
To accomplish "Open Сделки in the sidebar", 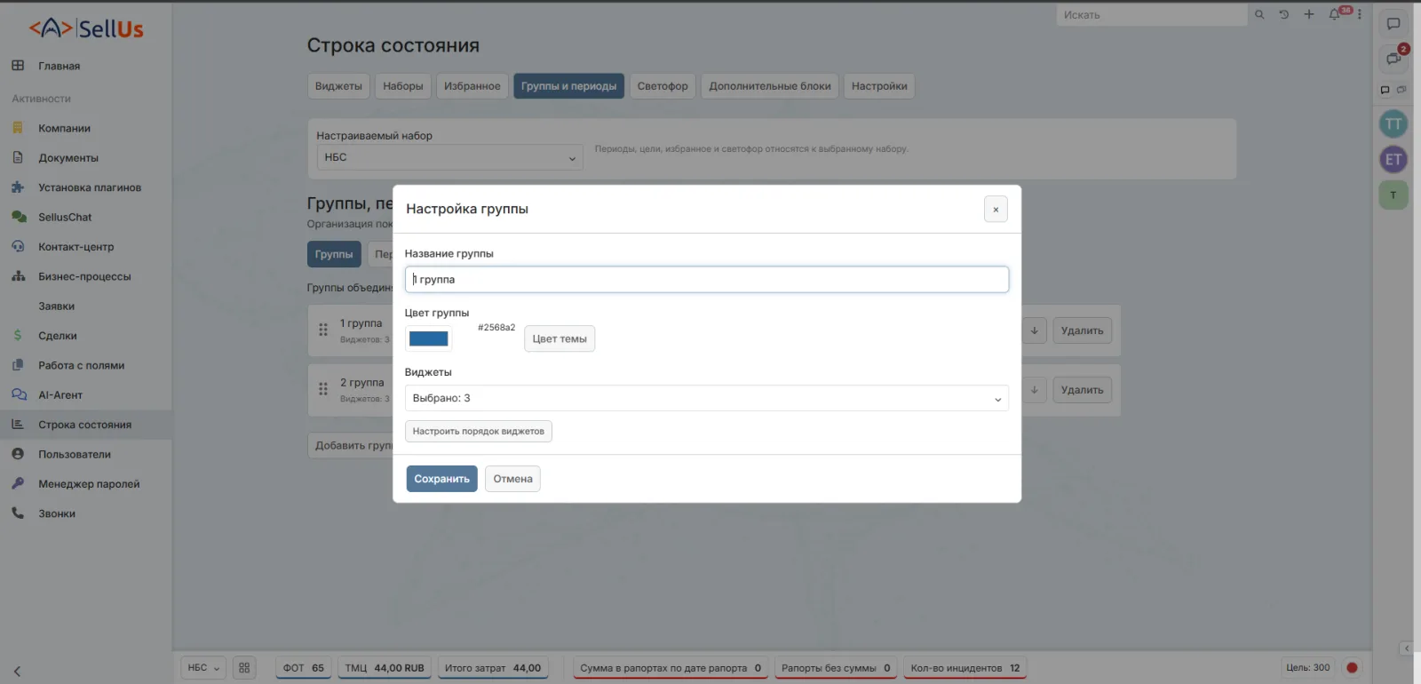I will (58, 336).
